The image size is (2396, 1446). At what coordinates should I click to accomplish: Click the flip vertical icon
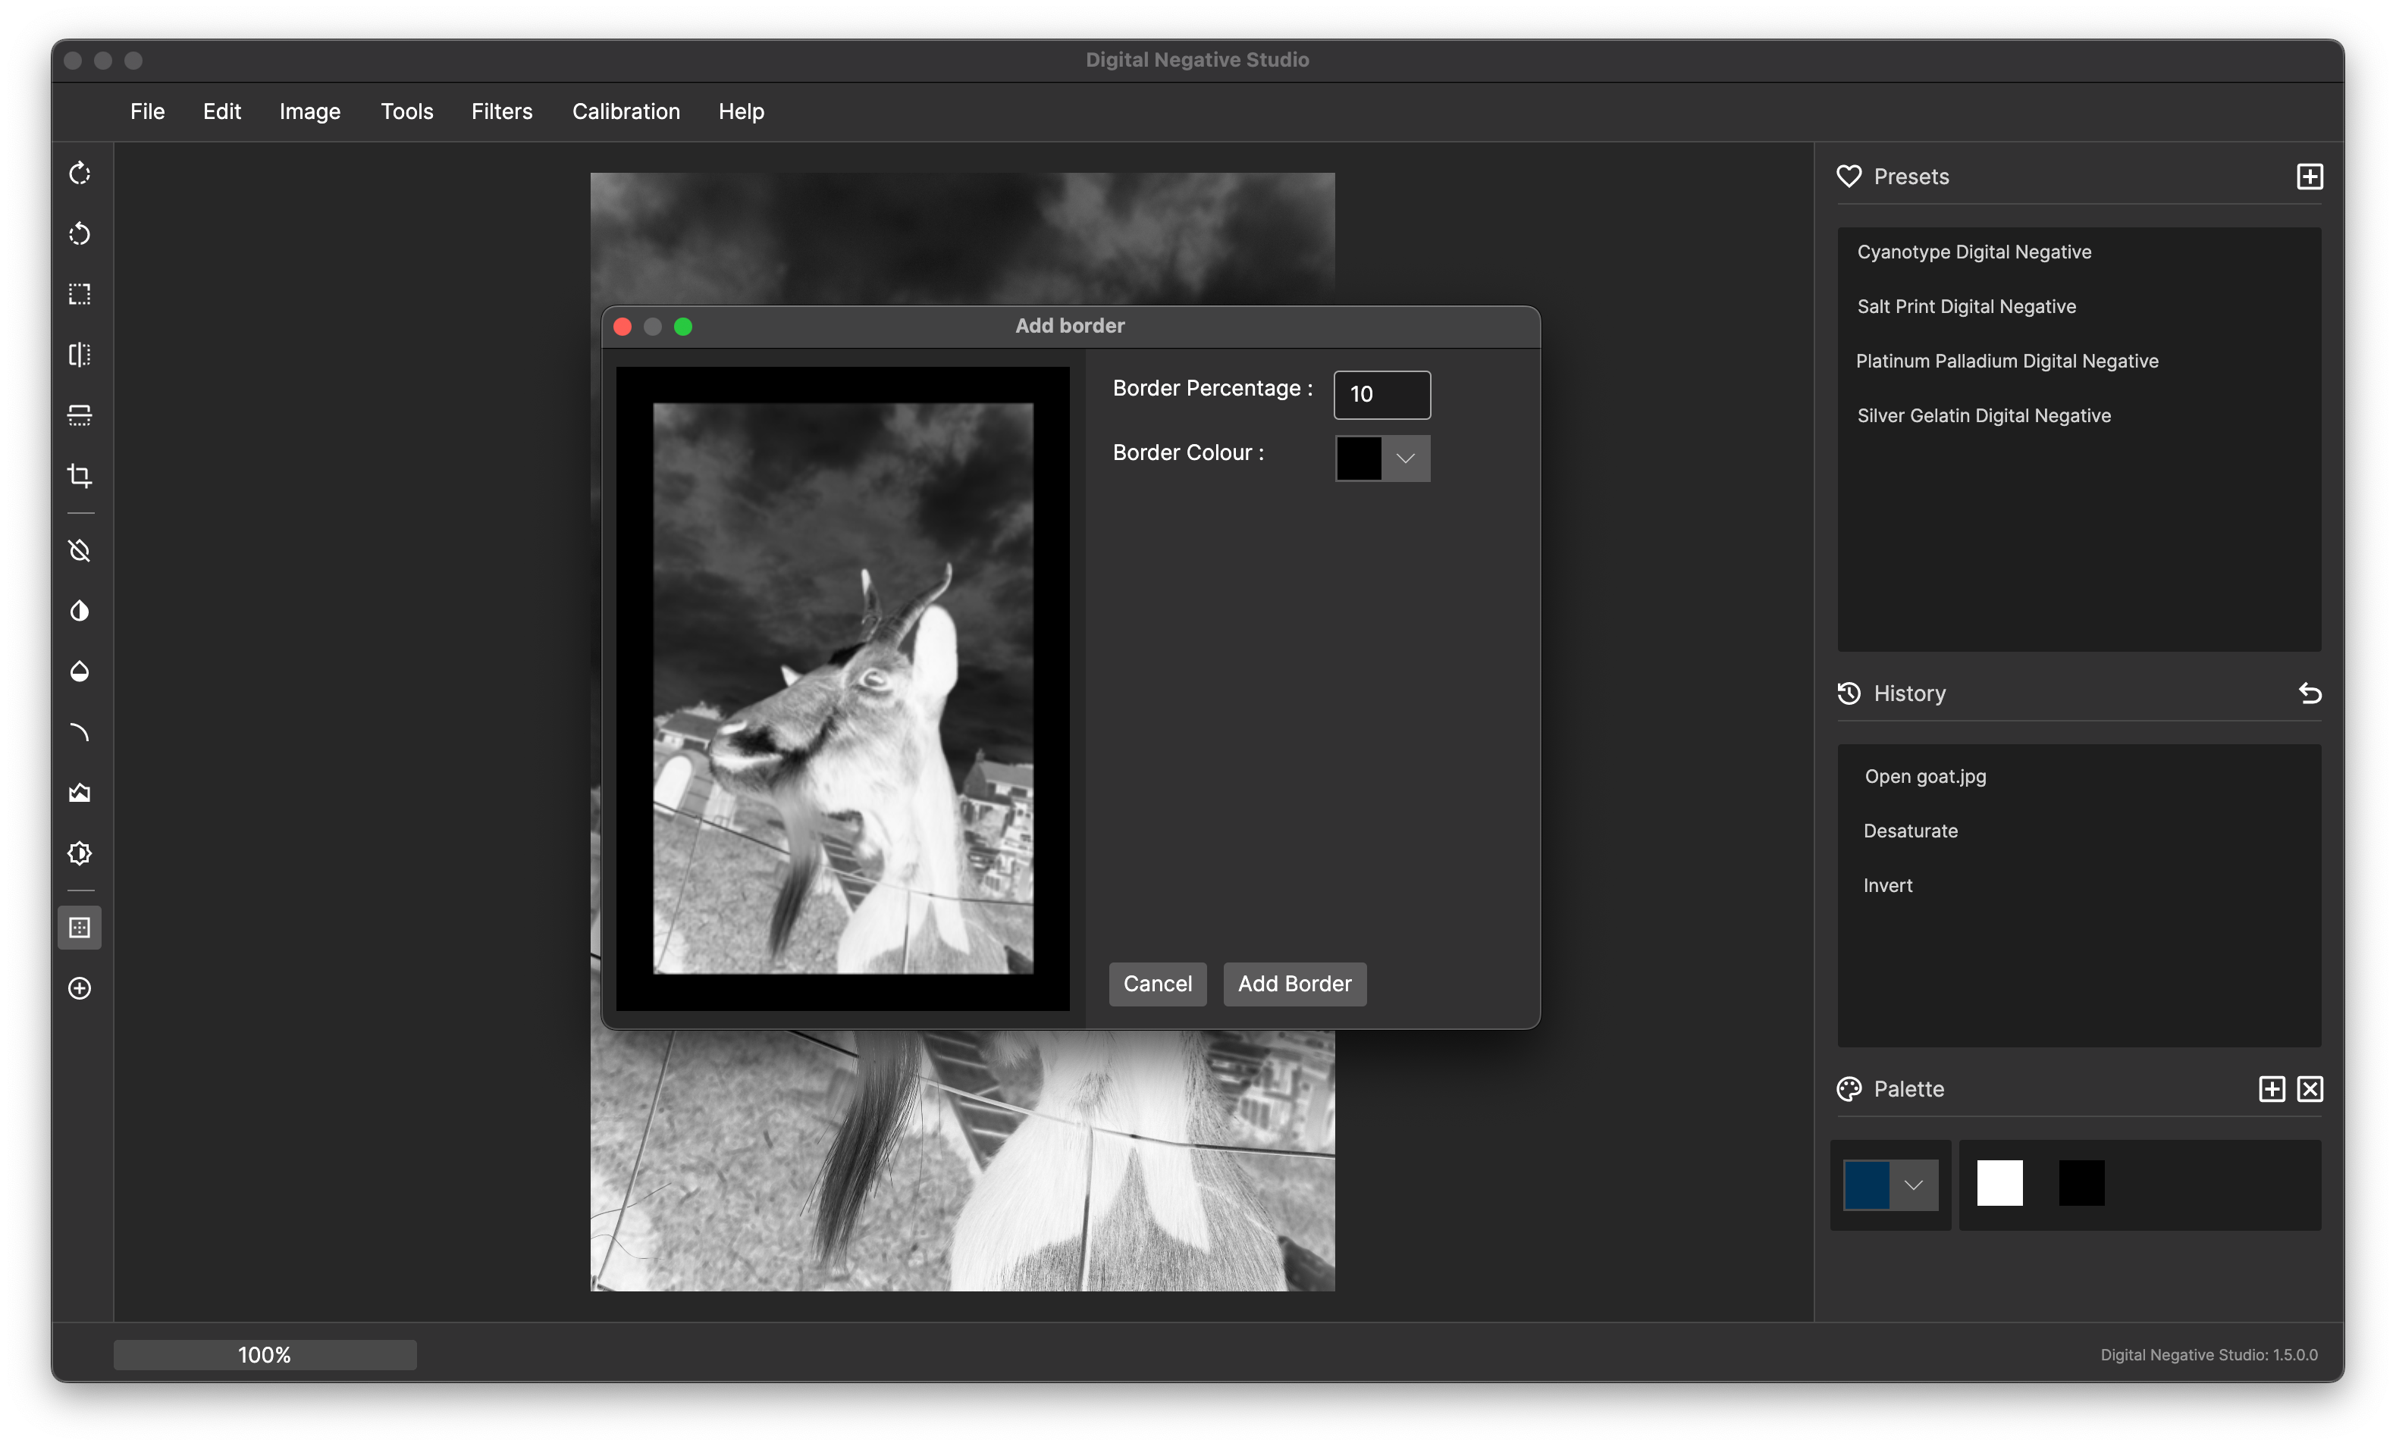[80, 415]
